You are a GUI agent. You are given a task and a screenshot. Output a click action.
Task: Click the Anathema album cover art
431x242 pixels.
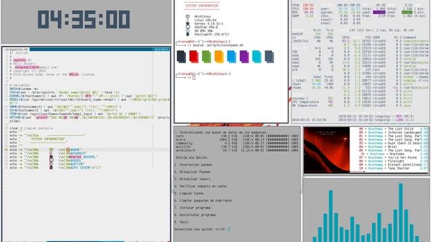point(327,150)
